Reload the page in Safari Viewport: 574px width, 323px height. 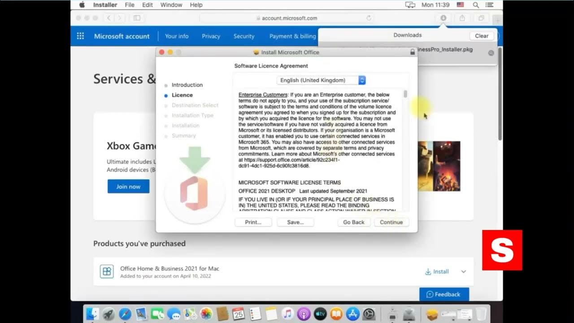coord(369,18)
